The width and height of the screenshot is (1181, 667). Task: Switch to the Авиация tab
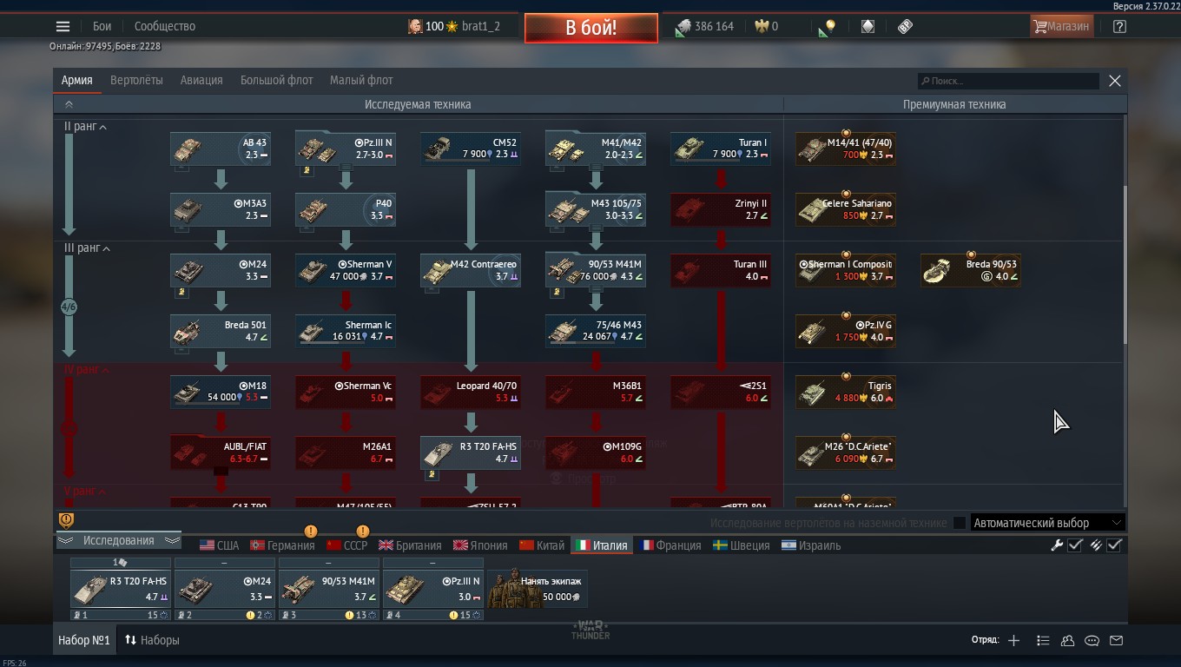[201, 80]
